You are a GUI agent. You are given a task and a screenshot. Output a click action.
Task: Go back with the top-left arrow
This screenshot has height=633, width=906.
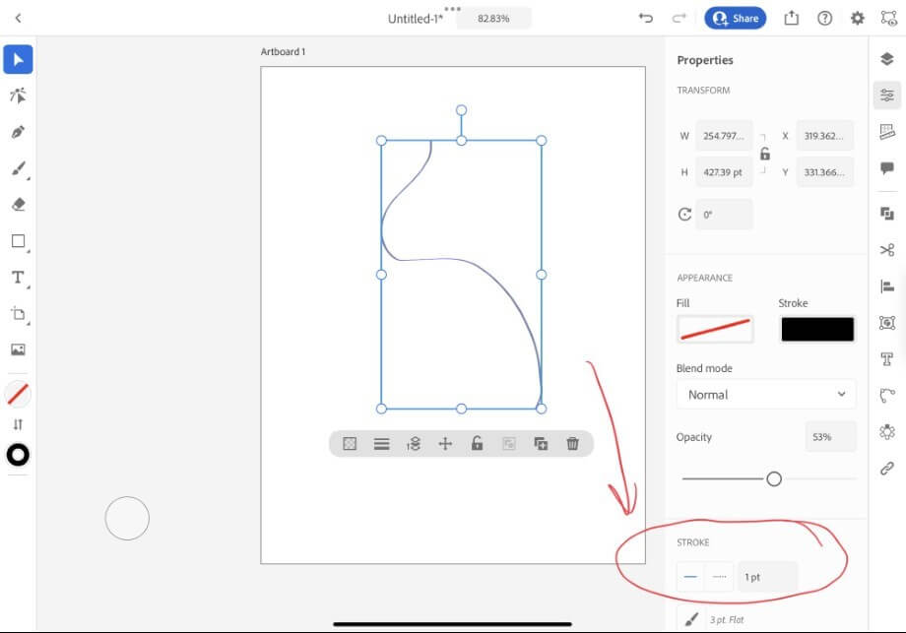coord(18,19)
